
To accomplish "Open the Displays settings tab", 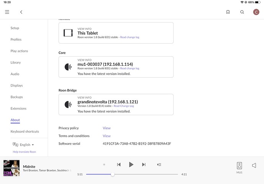I will click(x=16, y=85).
